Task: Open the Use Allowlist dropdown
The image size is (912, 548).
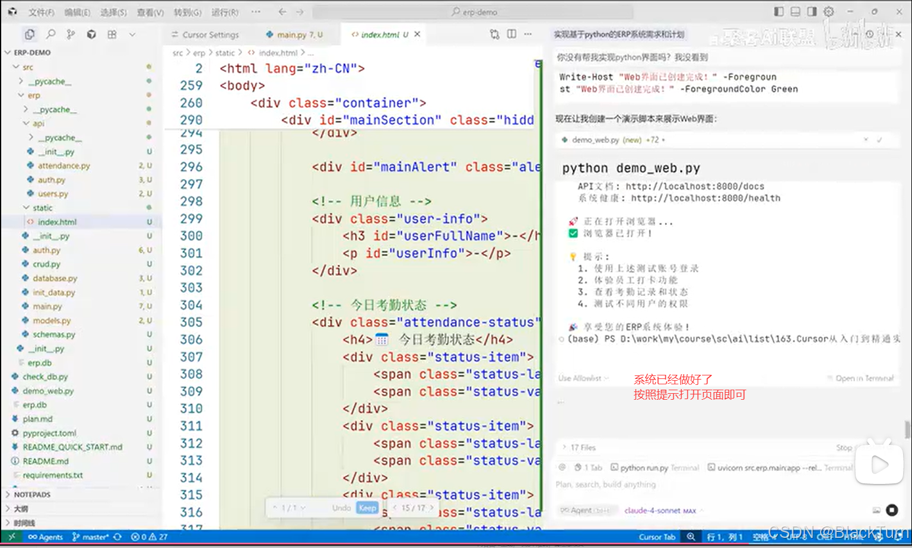Action: point(583,378)
